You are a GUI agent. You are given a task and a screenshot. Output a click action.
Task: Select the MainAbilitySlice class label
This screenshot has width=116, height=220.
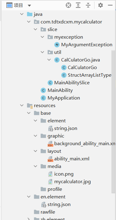click(x=72, y=83)
